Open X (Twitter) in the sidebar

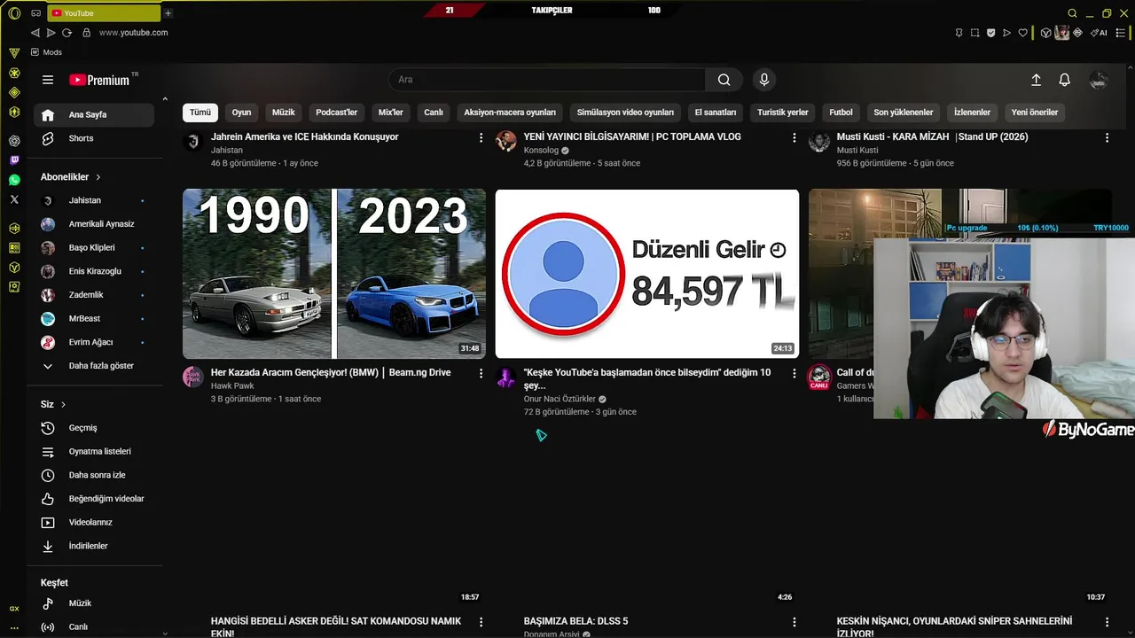tap(14, 199)
